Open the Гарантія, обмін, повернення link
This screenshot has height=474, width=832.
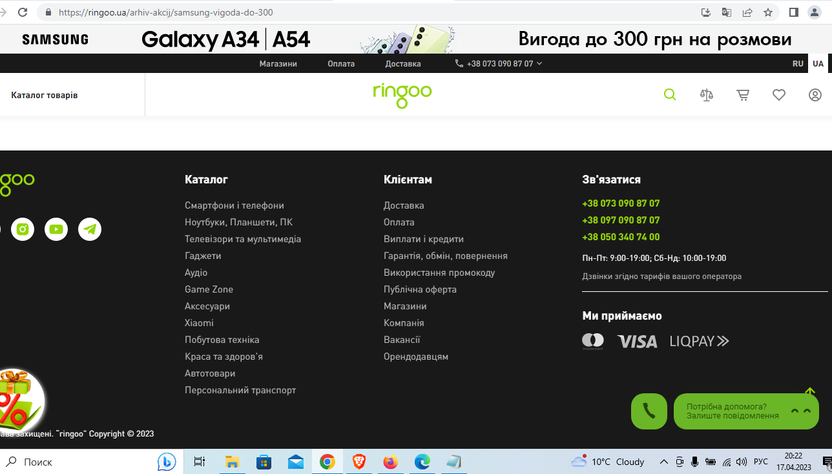pyautogui.click(x=445, y=256)
